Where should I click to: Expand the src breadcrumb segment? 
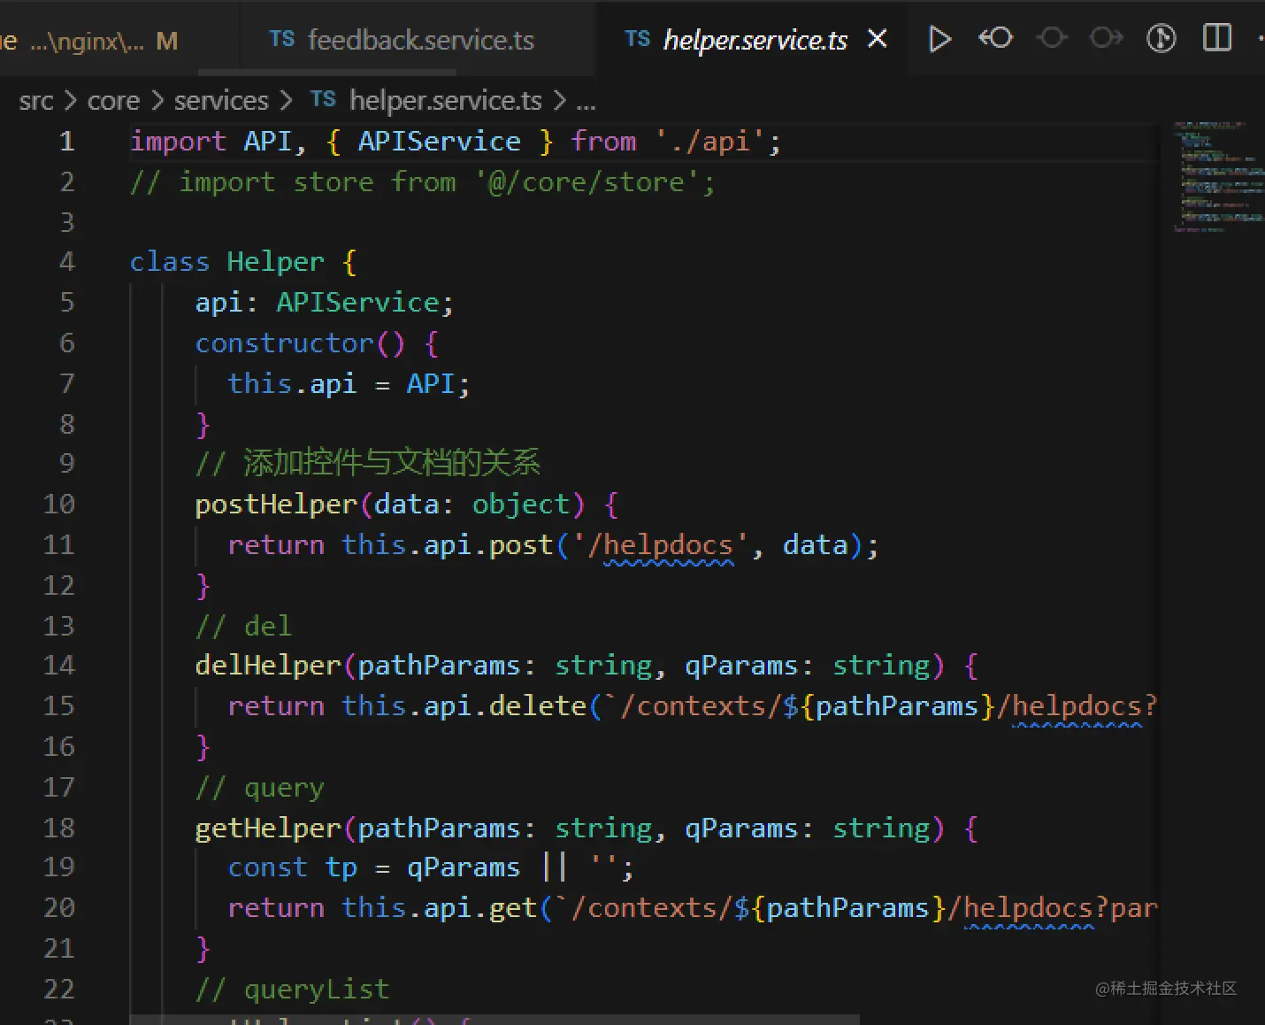pos(36,101)
